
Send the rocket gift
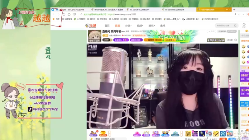202,133
